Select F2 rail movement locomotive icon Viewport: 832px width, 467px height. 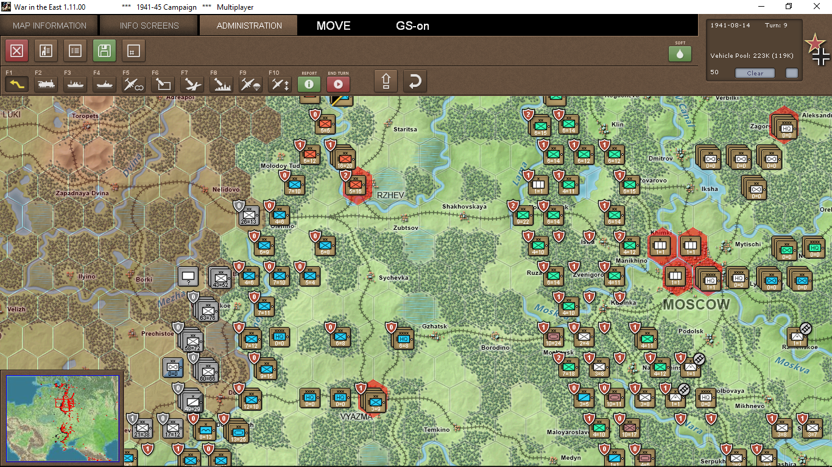coord(46,84)
